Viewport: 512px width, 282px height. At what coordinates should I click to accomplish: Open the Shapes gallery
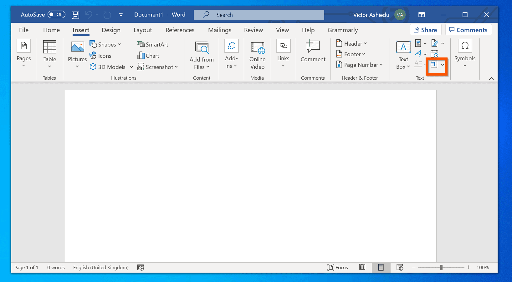click(105, 44)
